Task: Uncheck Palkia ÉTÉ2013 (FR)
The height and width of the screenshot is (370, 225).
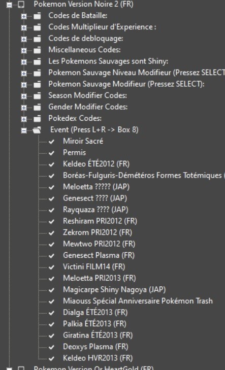Action: [x=51, y=324]
